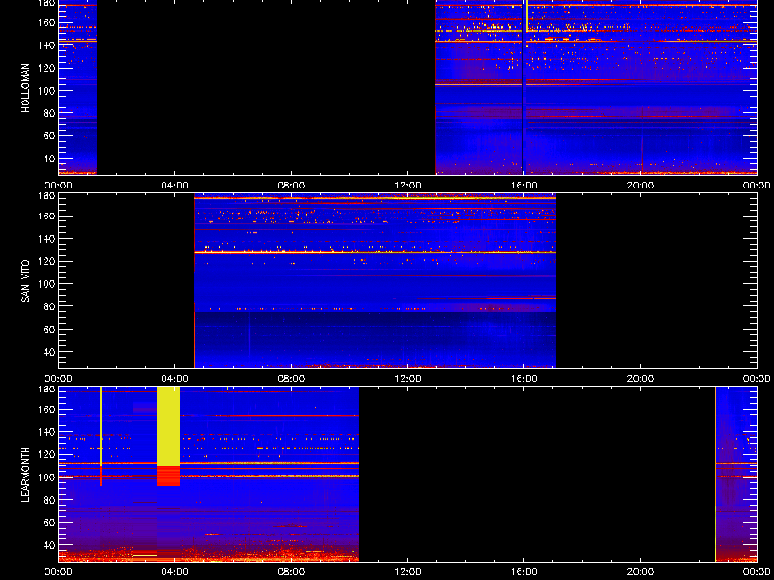Viewport: 774px width, 580px height.
Task: Select the 160 frequency tick of Holloman panel
Action: point(47,22)
